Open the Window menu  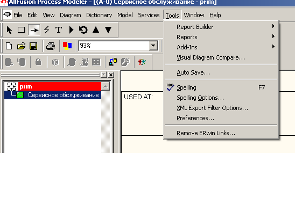[x=194, y=15]
